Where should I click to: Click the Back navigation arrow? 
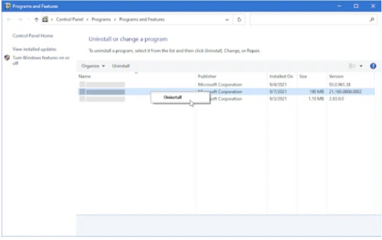click(x=9, y=20)
